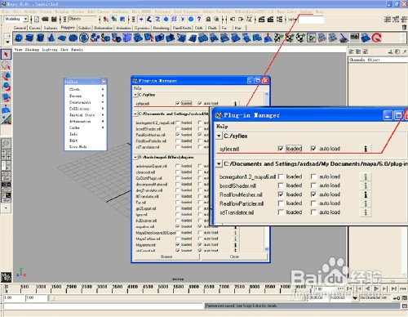Screen dimensions: 408x317
Task: Open the viewport Shading menu
Action: click(x=32, y=50)
